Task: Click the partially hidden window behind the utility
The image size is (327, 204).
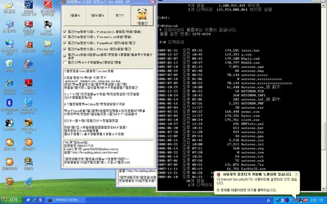Action: [136, 178]
